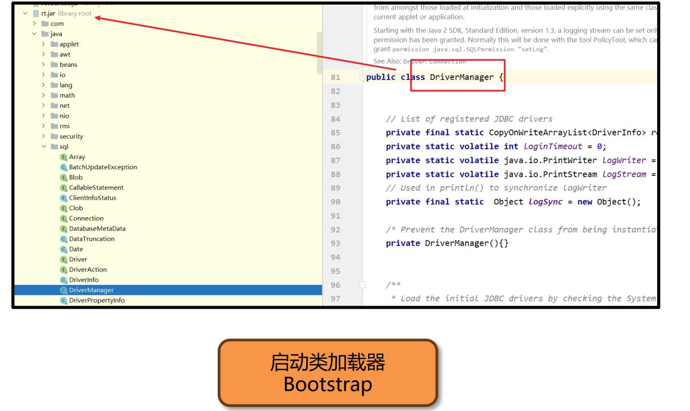Viewport: 690px width, 411px height.
Task: Click the com folder icon
Action: [45, 24]
